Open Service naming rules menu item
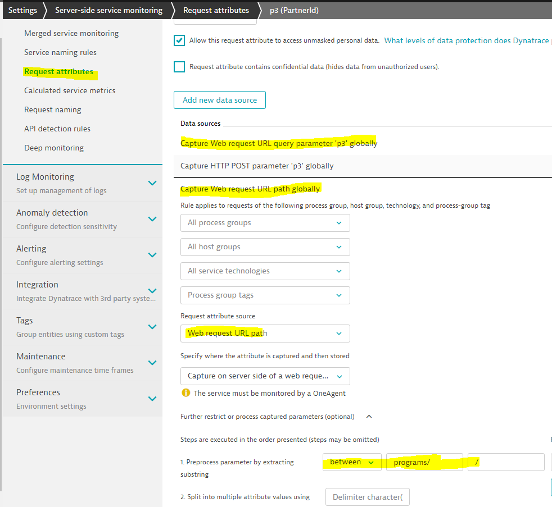The height and width of the screenshot is (507, 552). [x=60, y=52]
